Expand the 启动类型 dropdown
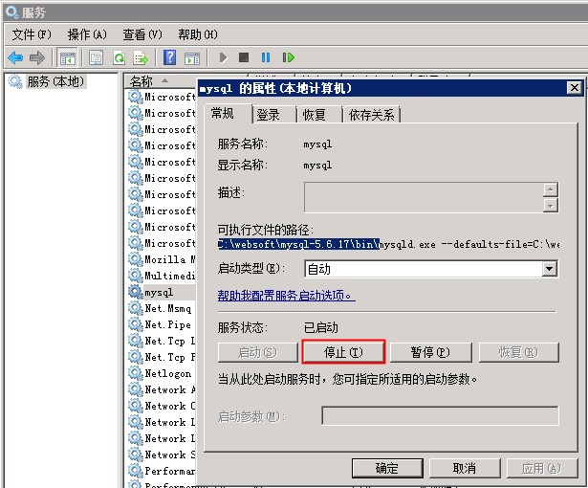The width and height of the screenshot is (588, 488). 549,269
